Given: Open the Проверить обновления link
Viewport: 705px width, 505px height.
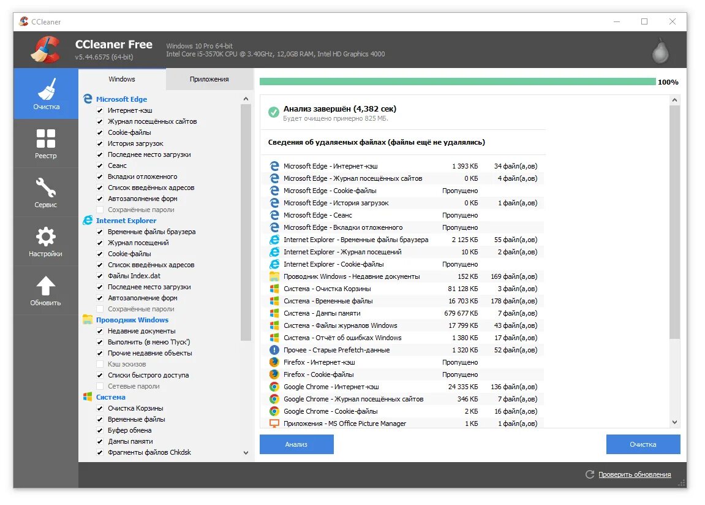Looking at the screenshot, I should 635,474.
